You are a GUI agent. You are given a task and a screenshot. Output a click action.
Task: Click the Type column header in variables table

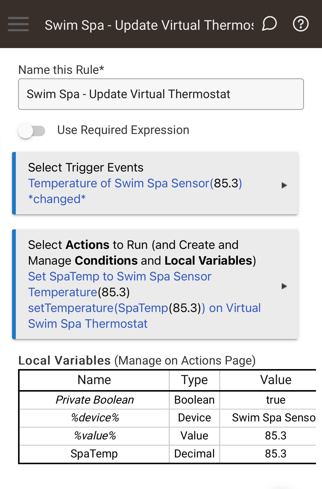point(194,380)
